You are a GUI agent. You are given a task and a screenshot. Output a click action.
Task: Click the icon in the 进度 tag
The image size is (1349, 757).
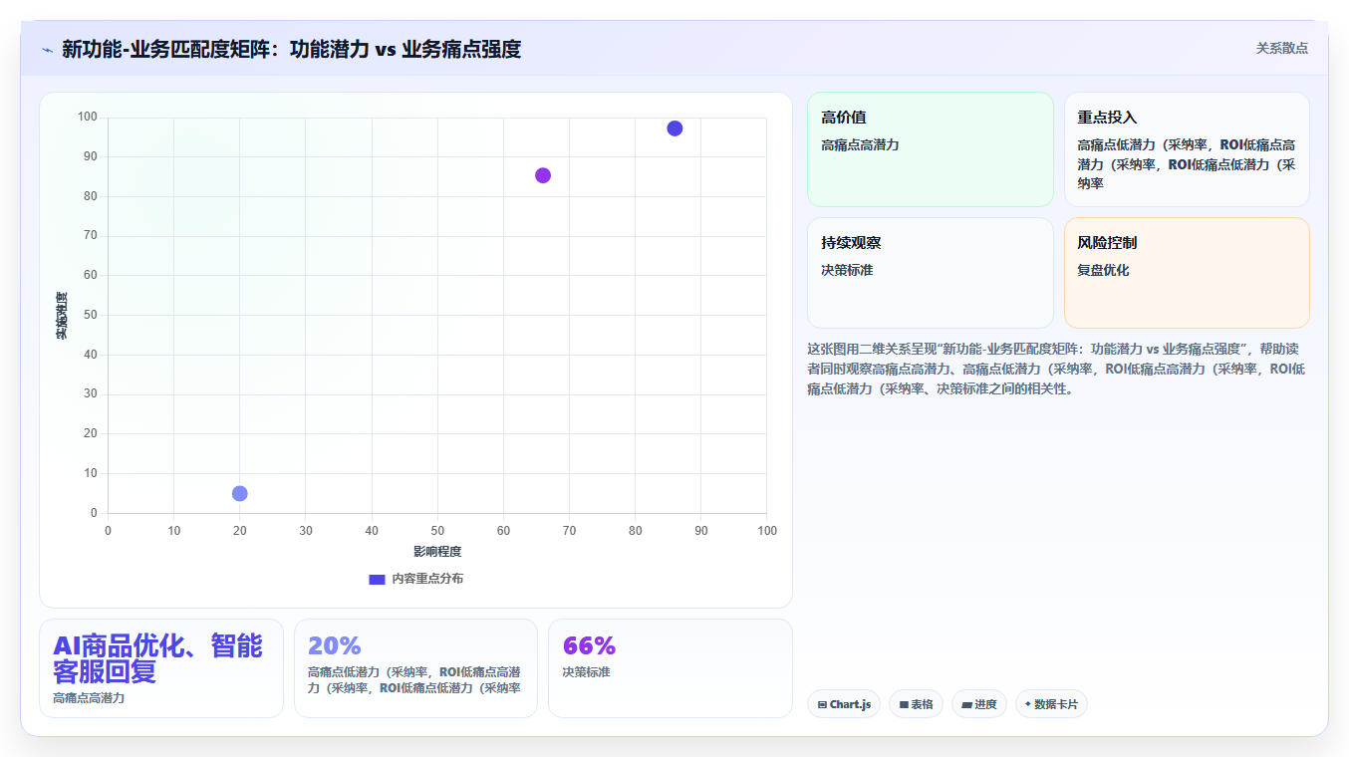point(966,704)
